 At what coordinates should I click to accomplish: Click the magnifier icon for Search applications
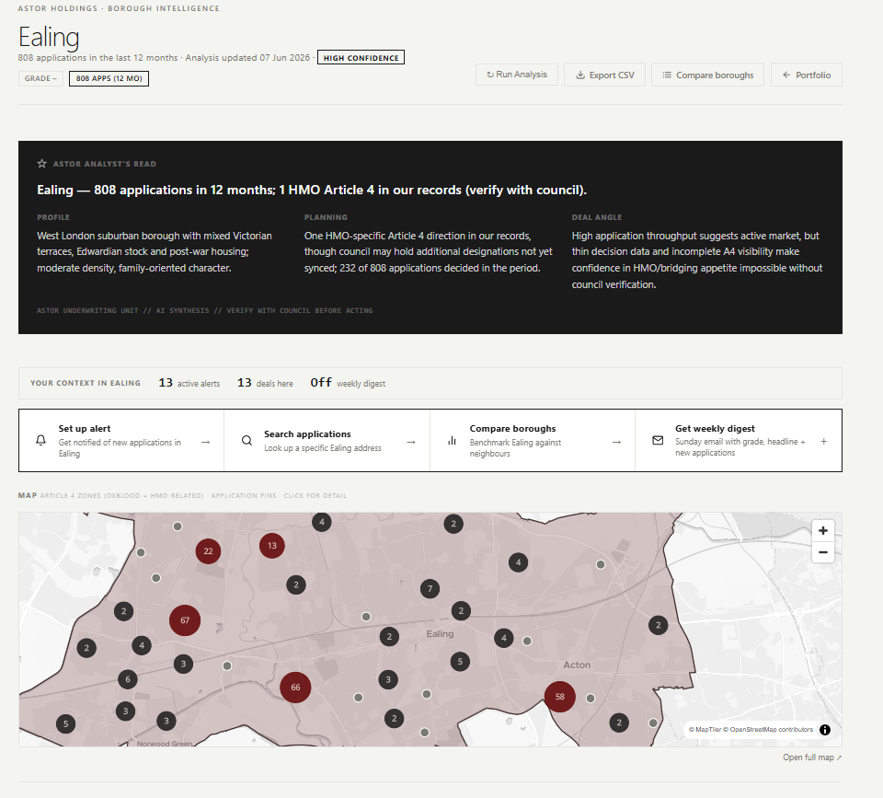tap(247, 440)
